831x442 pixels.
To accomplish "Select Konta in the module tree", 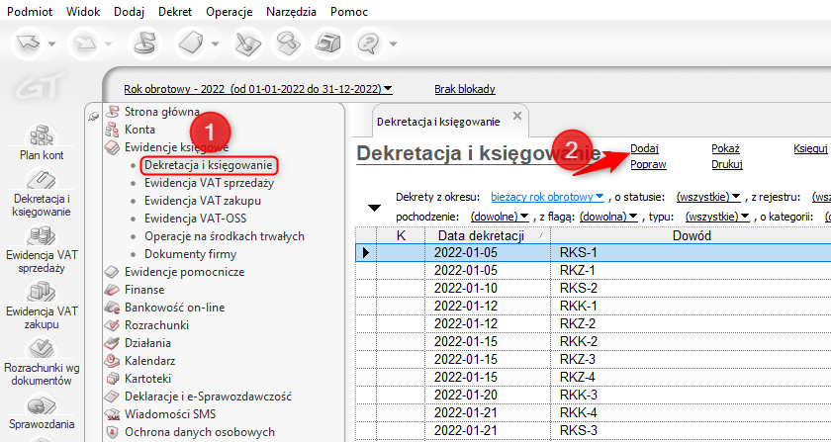I will point(139,129).
